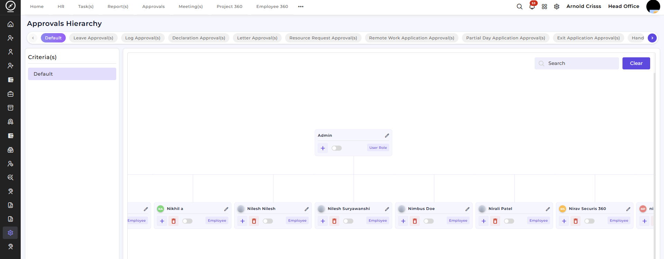
Task: Edit the Nirali Patel card
Action: 548,209
